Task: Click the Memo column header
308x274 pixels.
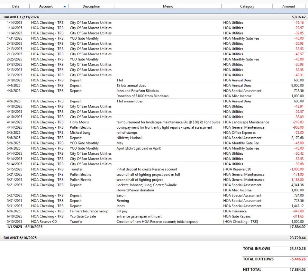Action: click(x=168, y=6)
